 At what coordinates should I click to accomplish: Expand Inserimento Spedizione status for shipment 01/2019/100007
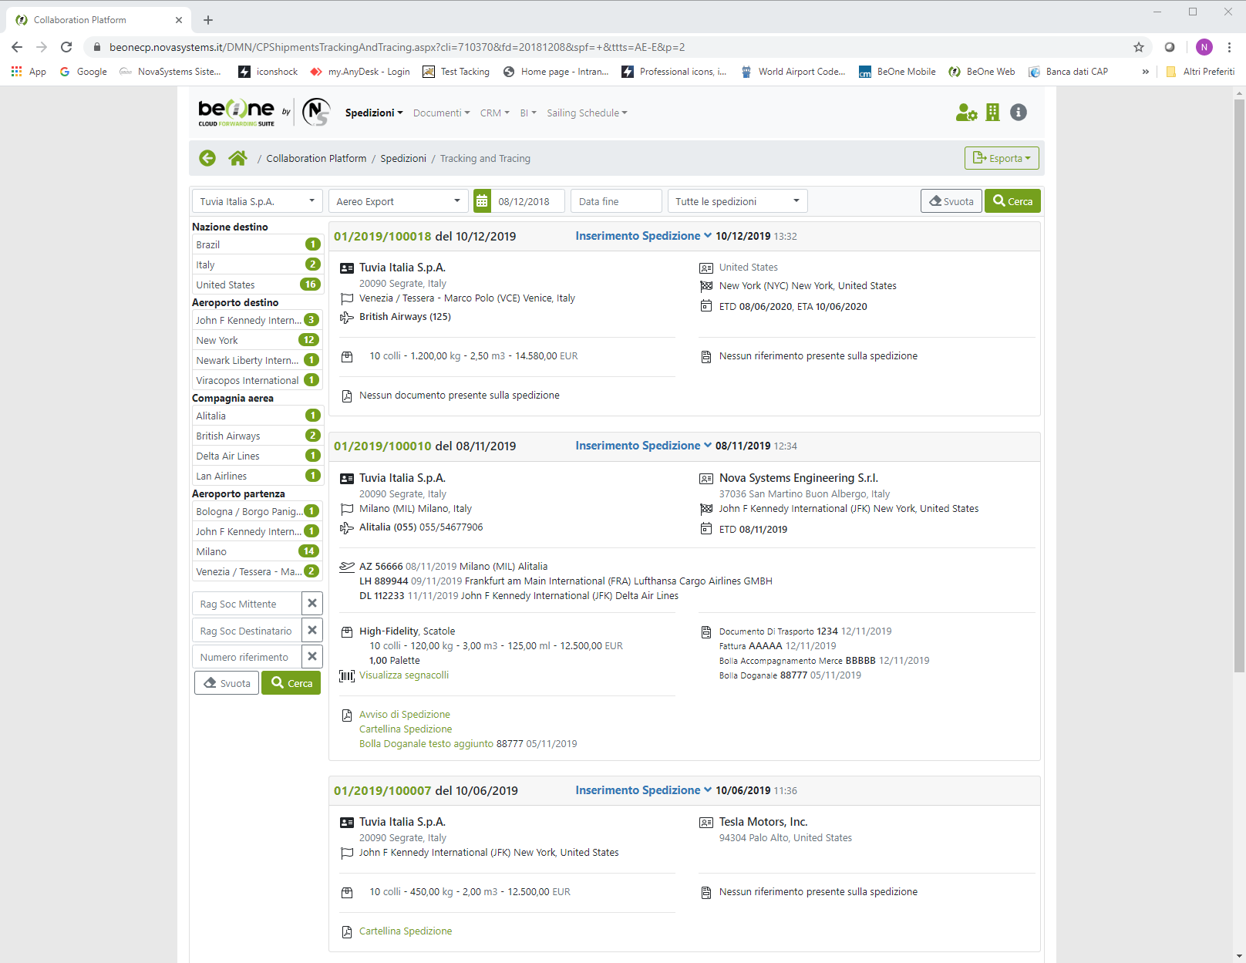[x=643, y=790]
